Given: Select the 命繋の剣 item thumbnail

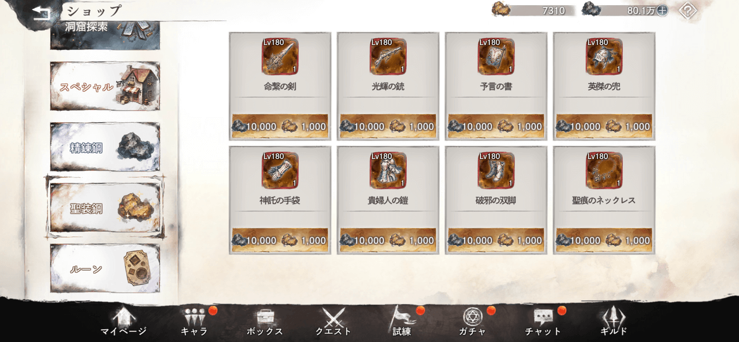Looking at the screenshot, I should 280,56.
